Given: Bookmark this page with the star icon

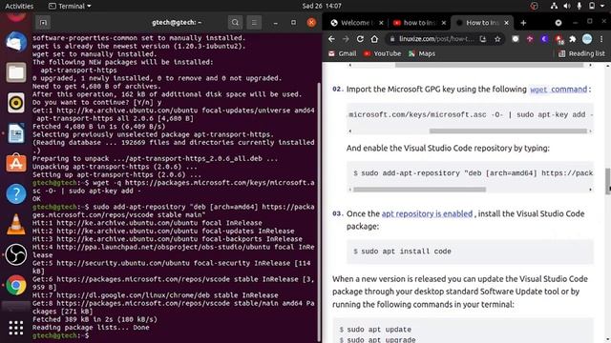Looking at the screenshot, I should 497,39.
